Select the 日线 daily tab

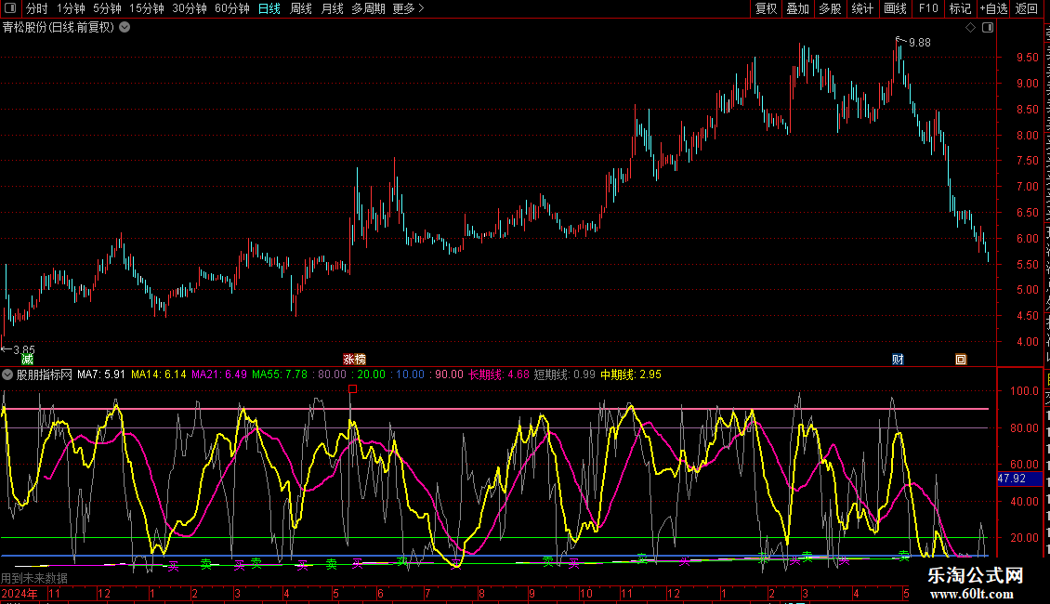tap(269, 8)
